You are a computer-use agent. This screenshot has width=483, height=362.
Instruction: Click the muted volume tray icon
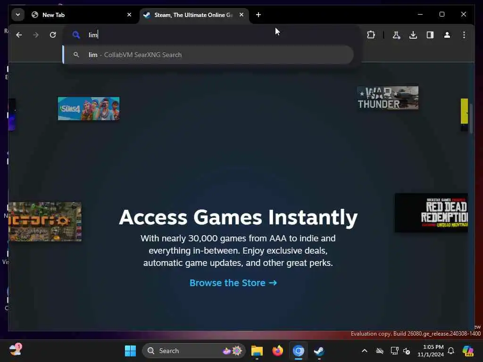click(x=407, y=351)
